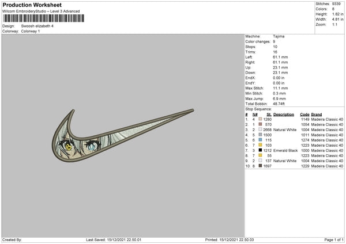Screen dimensions: 346x244
Task: Click the Machine value 'Tajima'
Action: click(279, 36)
